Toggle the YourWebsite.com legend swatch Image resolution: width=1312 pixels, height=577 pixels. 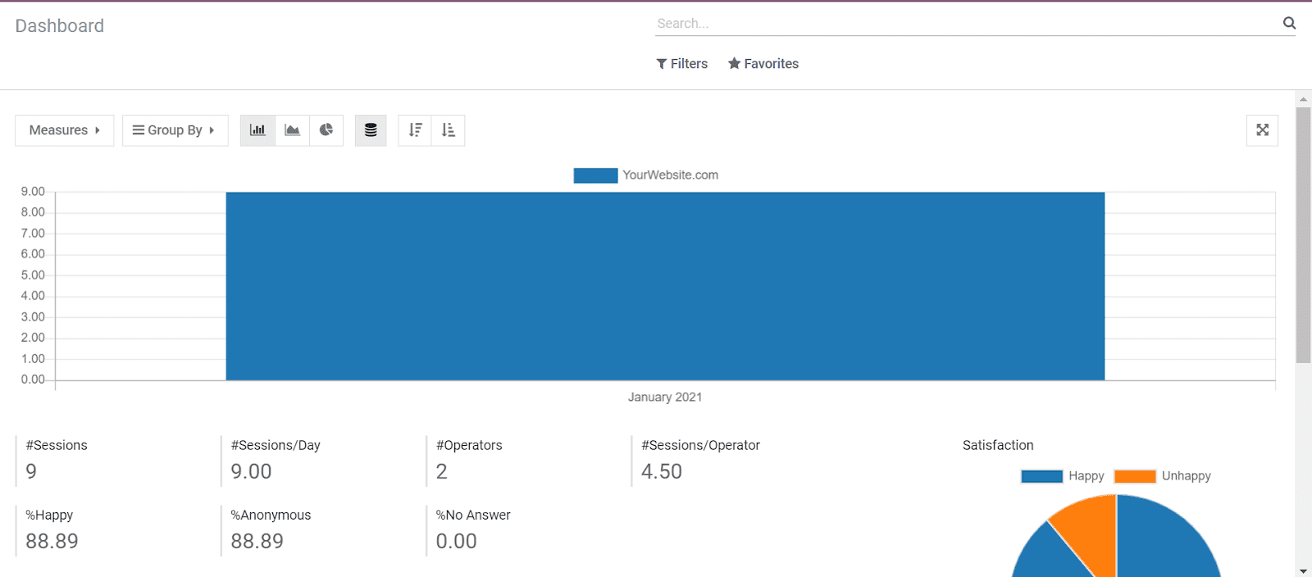(x=595, y=175)
